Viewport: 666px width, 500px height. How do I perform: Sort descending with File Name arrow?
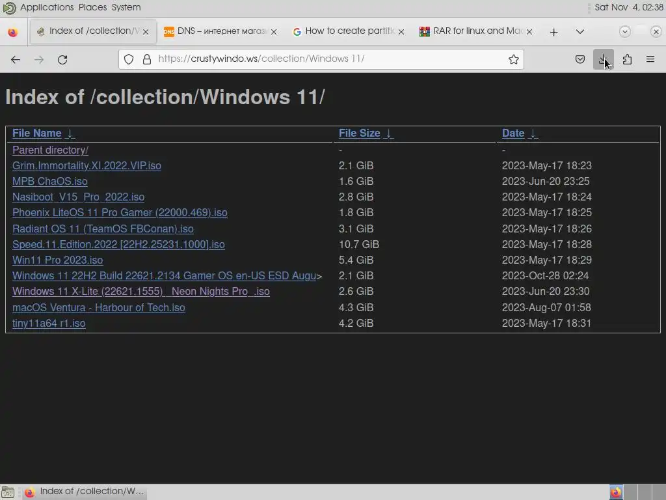click(71, 133)
